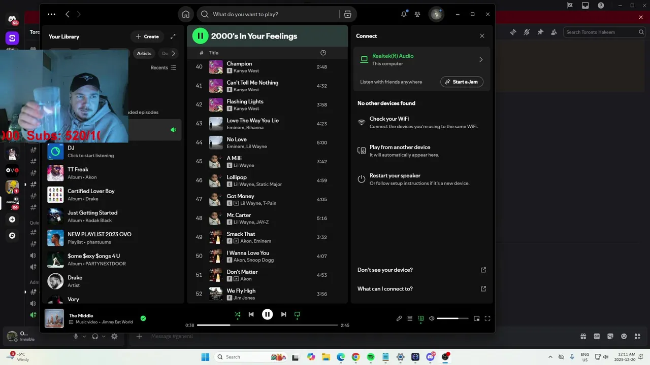
Task: Show Discord member list icon
Action: tap(554, 32)
